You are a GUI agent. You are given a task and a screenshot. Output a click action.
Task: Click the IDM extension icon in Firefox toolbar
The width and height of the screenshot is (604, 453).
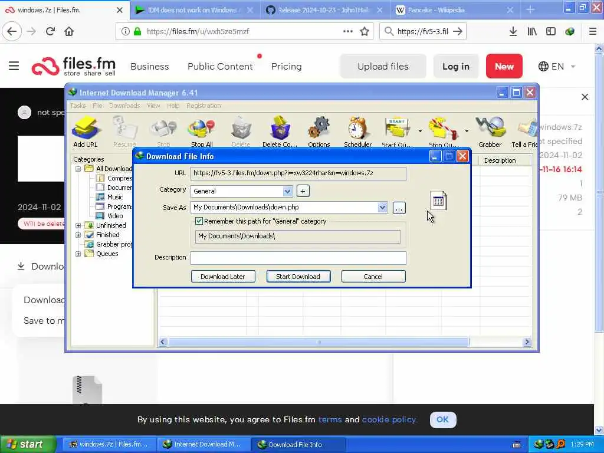[x=570, y=32]
